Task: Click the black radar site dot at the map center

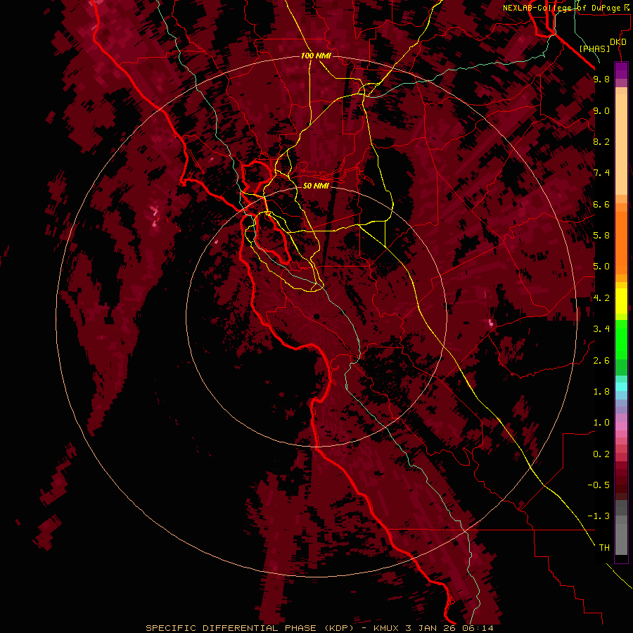Action: tap(317, 316)
